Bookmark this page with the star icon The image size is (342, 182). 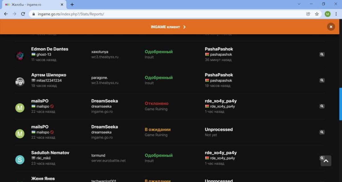[317, 14]
